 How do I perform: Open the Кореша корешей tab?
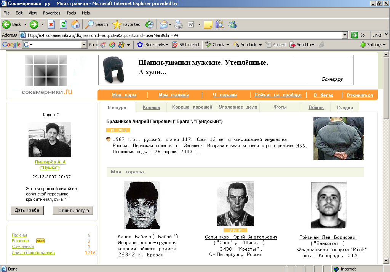click(x=192, y=107)
